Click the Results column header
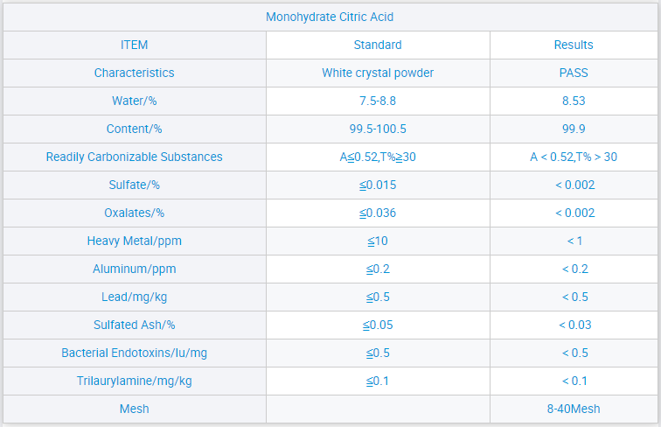Screen dimensions: 661x427 pos(574,45)
